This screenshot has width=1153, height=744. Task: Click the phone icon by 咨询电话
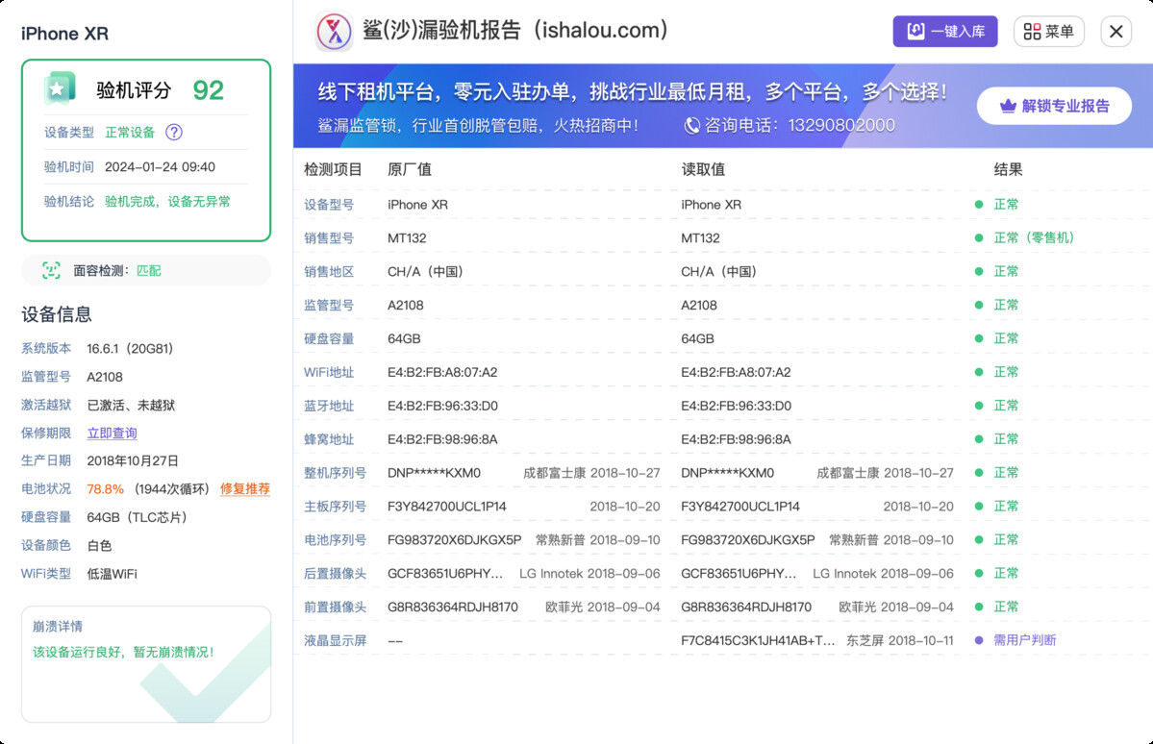pyautogui.click(x=691, y=126)
